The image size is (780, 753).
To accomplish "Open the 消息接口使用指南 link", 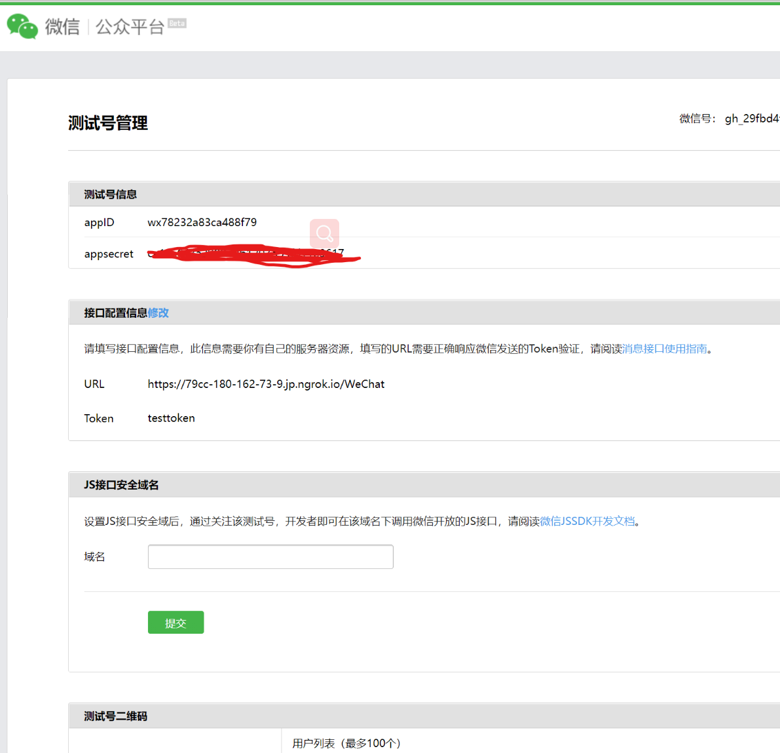I will pos(664,349).
